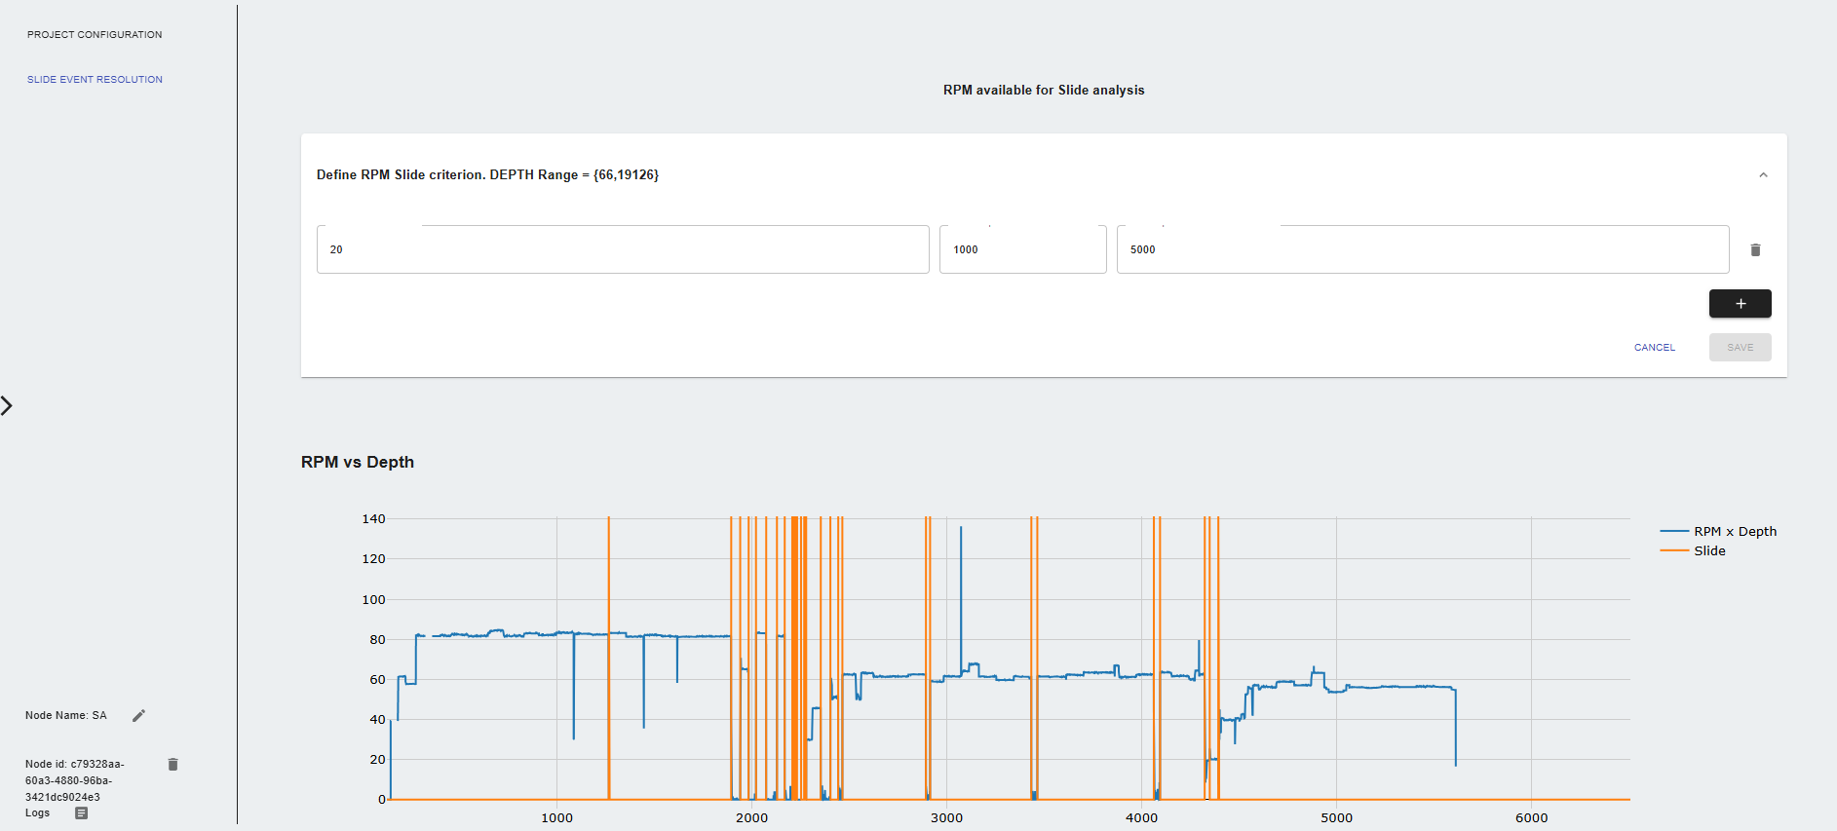Image resolution: width=1837 pixels, height=831 pixels.
Task: Delete the RPM slide criterion row
Action: 1755,250
